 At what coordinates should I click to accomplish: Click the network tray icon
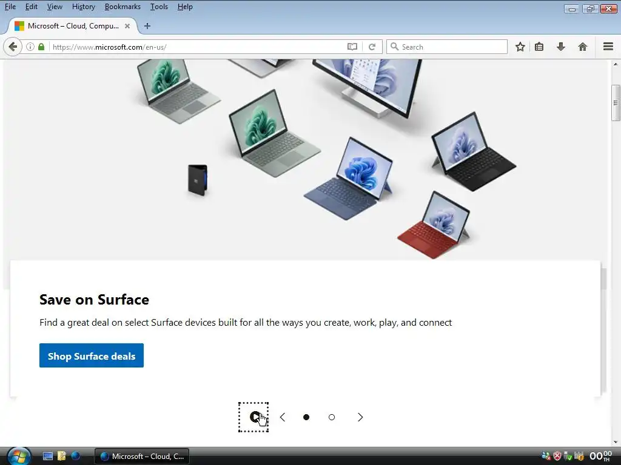point(546,457)
